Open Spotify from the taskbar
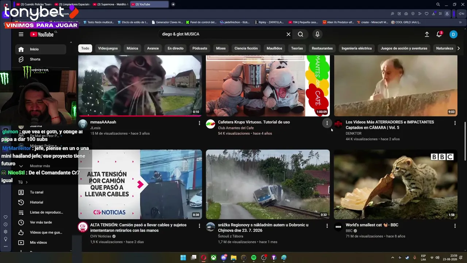Screen dimensions: 467x263 (x=254, y=258)
